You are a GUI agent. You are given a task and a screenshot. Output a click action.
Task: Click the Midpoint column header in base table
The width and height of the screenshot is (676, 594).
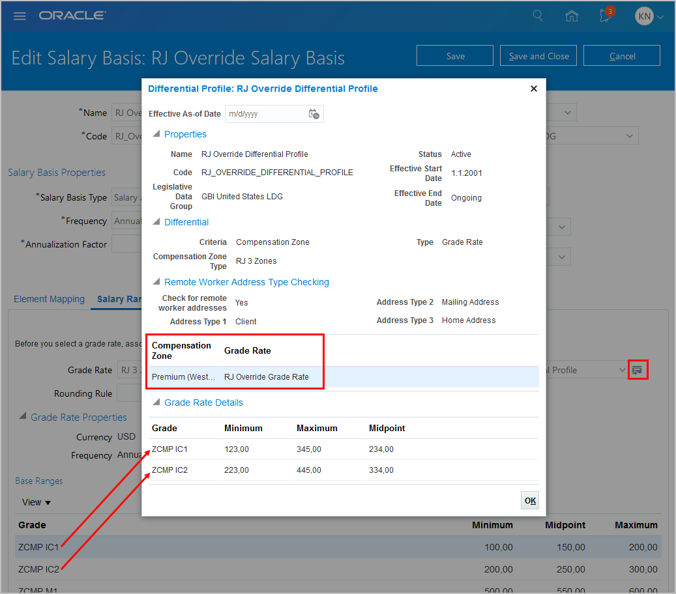565,525
